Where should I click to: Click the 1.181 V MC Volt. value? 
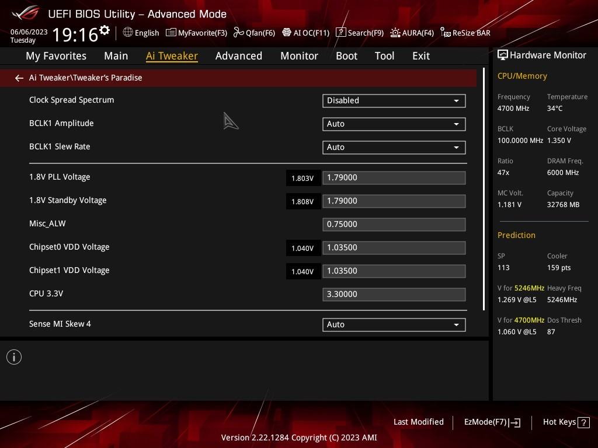click(x=509, y=205)
